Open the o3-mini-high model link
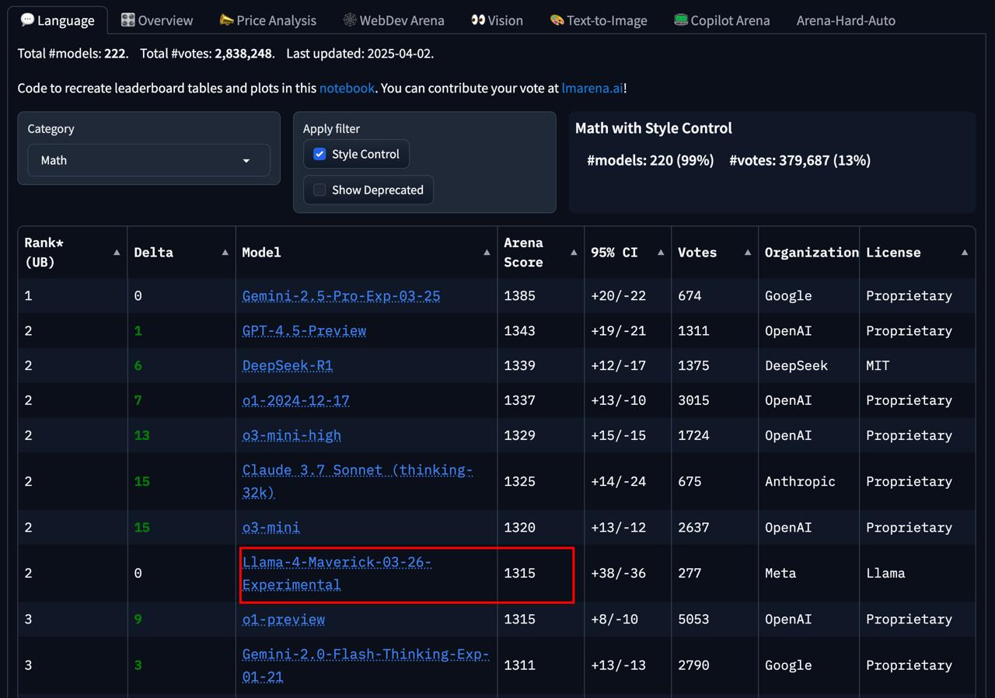Viewport: 995px width, 698px height. coord(292,435)
